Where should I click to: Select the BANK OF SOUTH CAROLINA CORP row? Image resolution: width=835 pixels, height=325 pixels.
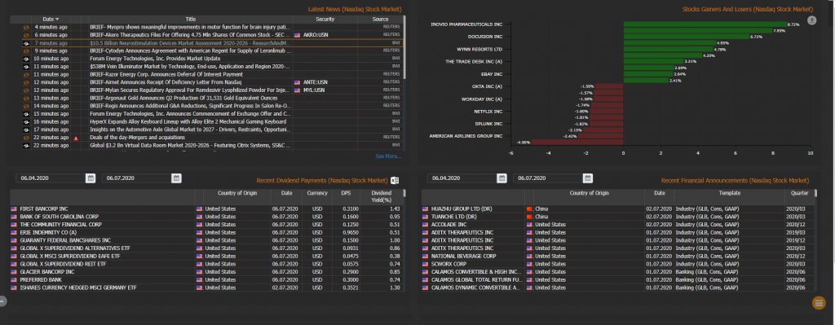click(x=206, y=217)
